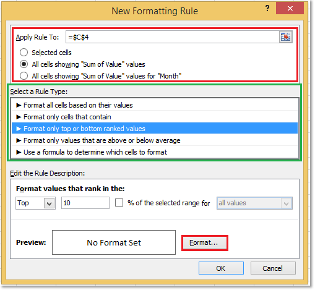Viewport: 315px width, 290px height.
Task: Click the range selector collapse icon
Action: (286, 37)
